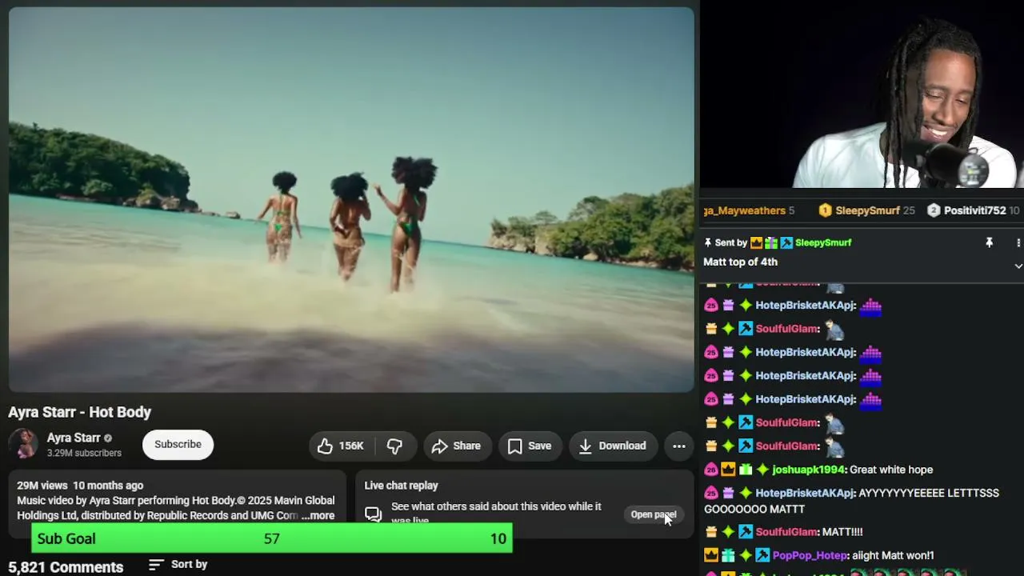Image resolution: width=1024 pixels, height=576 pixels.
Task: Save video using the bookmark button
Action: pyautogui.click(x=530, y=446)
